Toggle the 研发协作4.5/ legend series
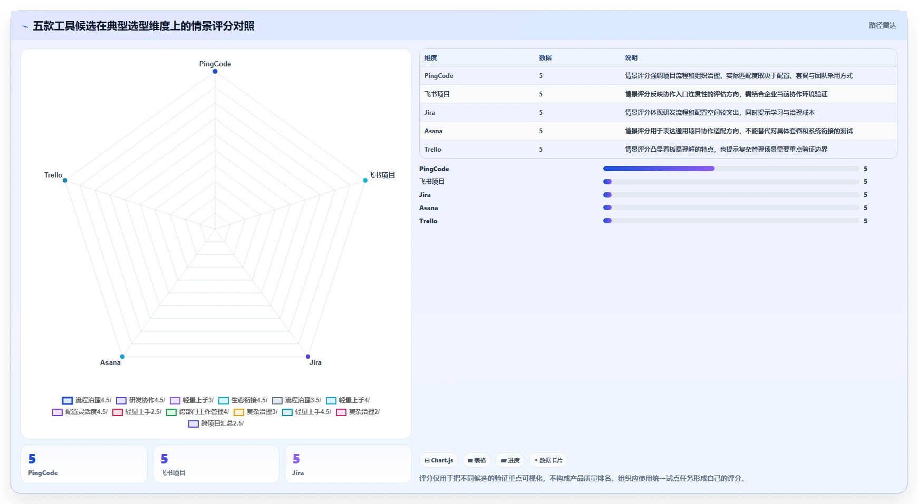918x504 pixels. click(141, 400)
